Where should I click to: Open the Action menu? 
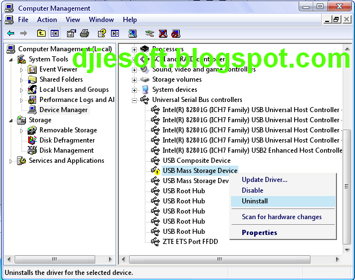[x=47, y=20]
